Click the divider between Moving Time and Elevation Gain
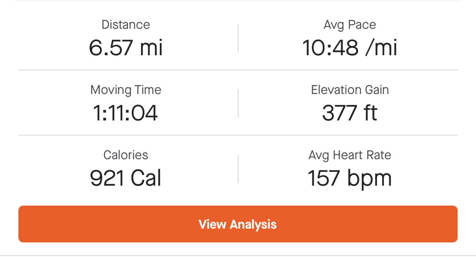The image size is (476, 257). click(238, 104)
